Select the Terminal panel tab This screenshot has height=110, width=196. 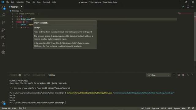coord(51,75)
